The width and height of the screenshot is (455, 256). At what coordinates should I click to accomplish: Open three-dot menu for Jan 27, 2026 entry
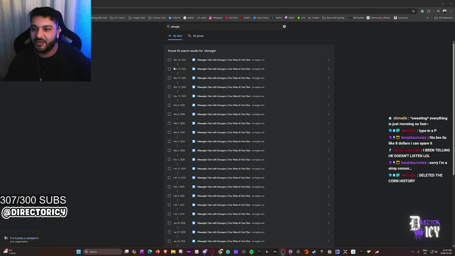pyautogui.click(x=328, y=232)
